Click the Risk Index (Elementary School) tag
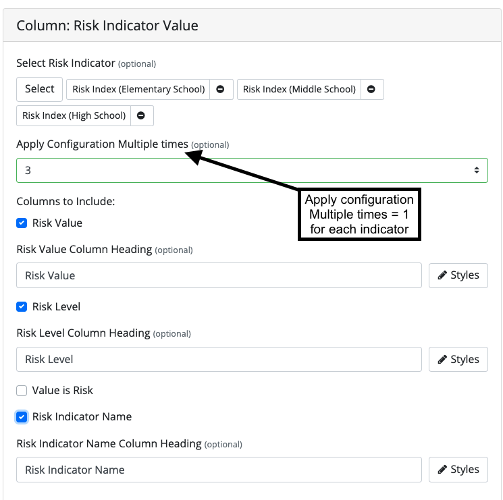503x500 pixels. (138, 89)
